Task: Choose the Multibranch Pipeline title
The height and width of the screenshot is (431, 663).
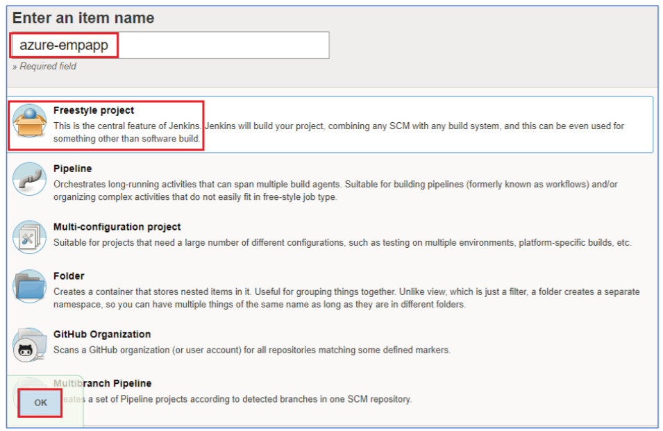Action: pos(102,383)
